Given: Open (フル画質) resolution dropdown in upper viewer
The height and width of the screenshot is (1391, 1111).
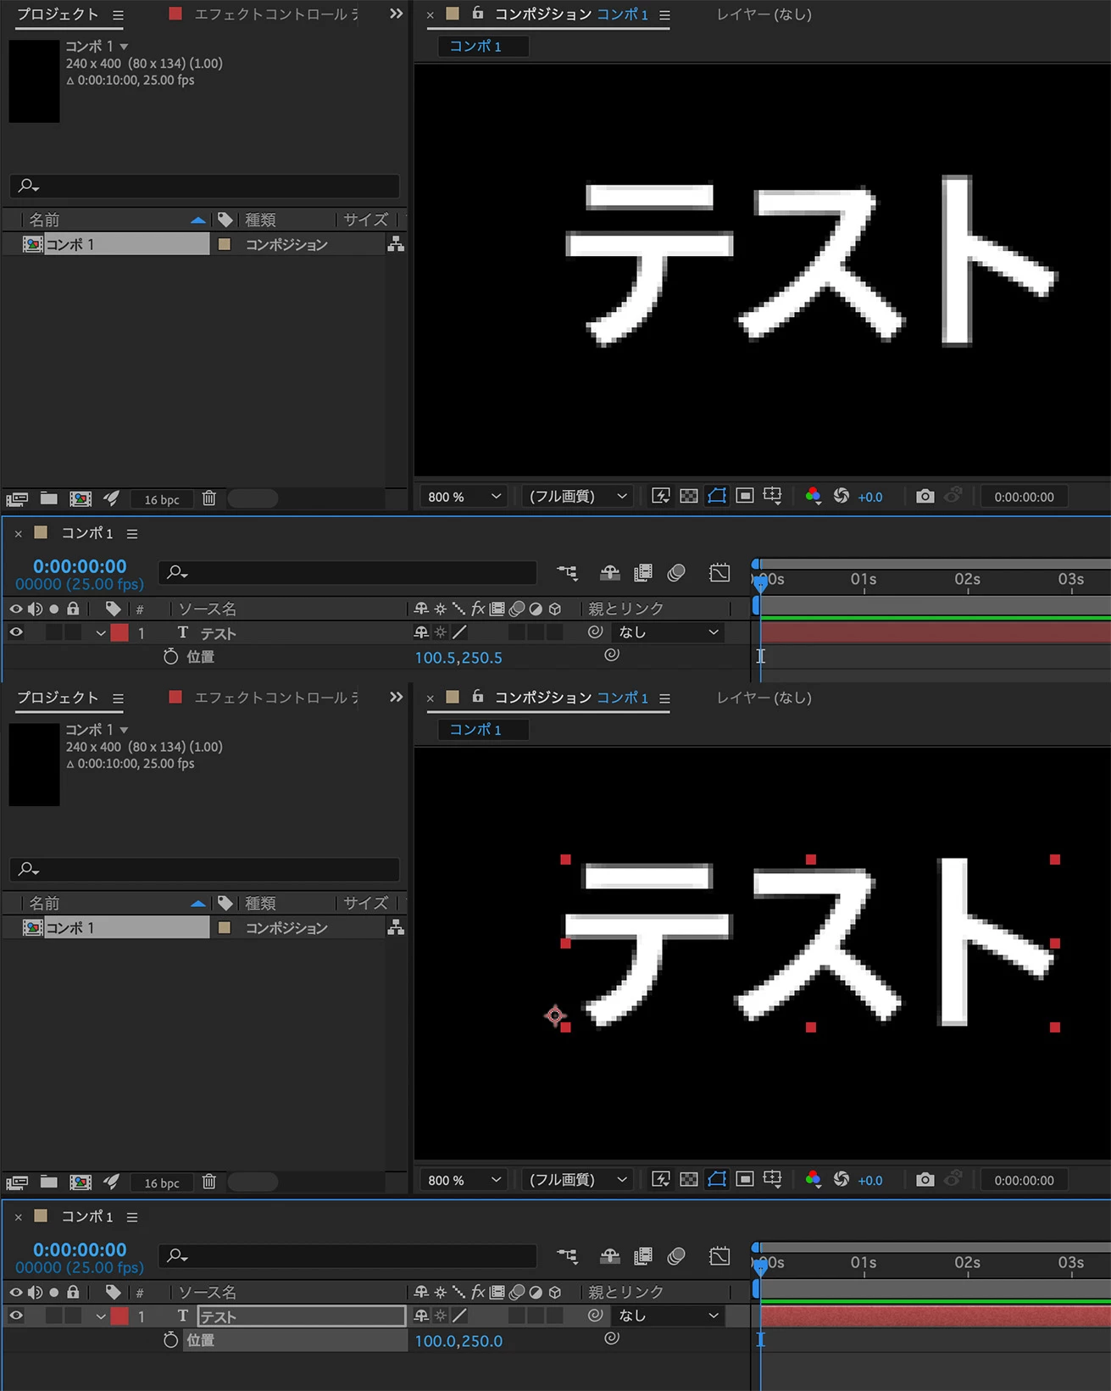Looking at the screenshot, I should (578, 497).
